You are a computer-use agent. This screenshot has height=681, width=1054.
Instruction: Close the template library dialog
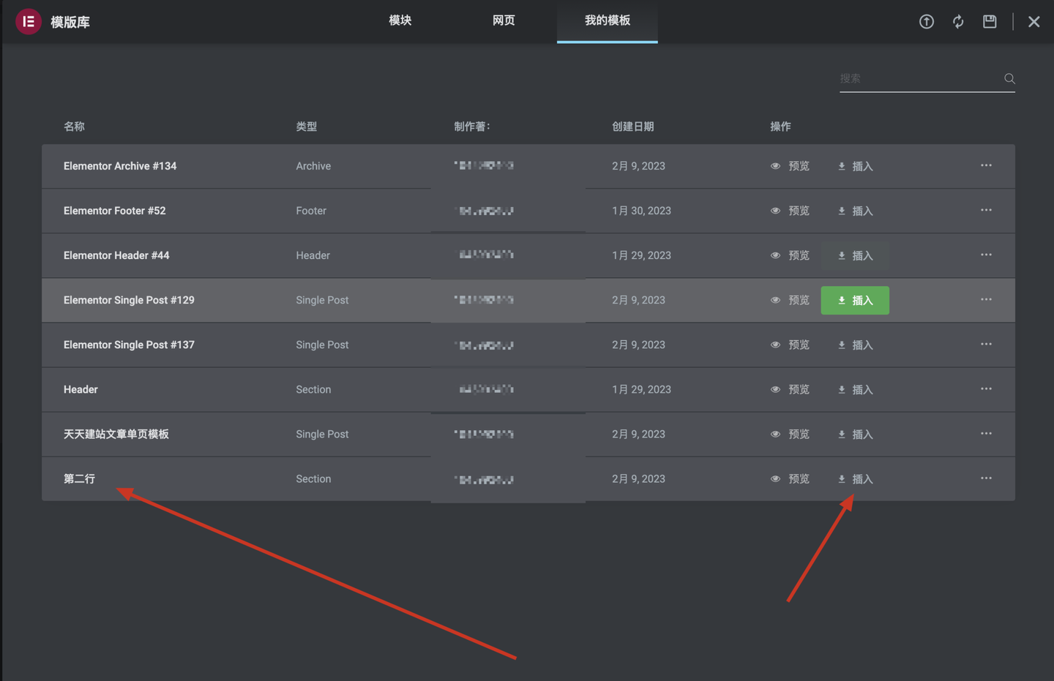coord(1034,21)
